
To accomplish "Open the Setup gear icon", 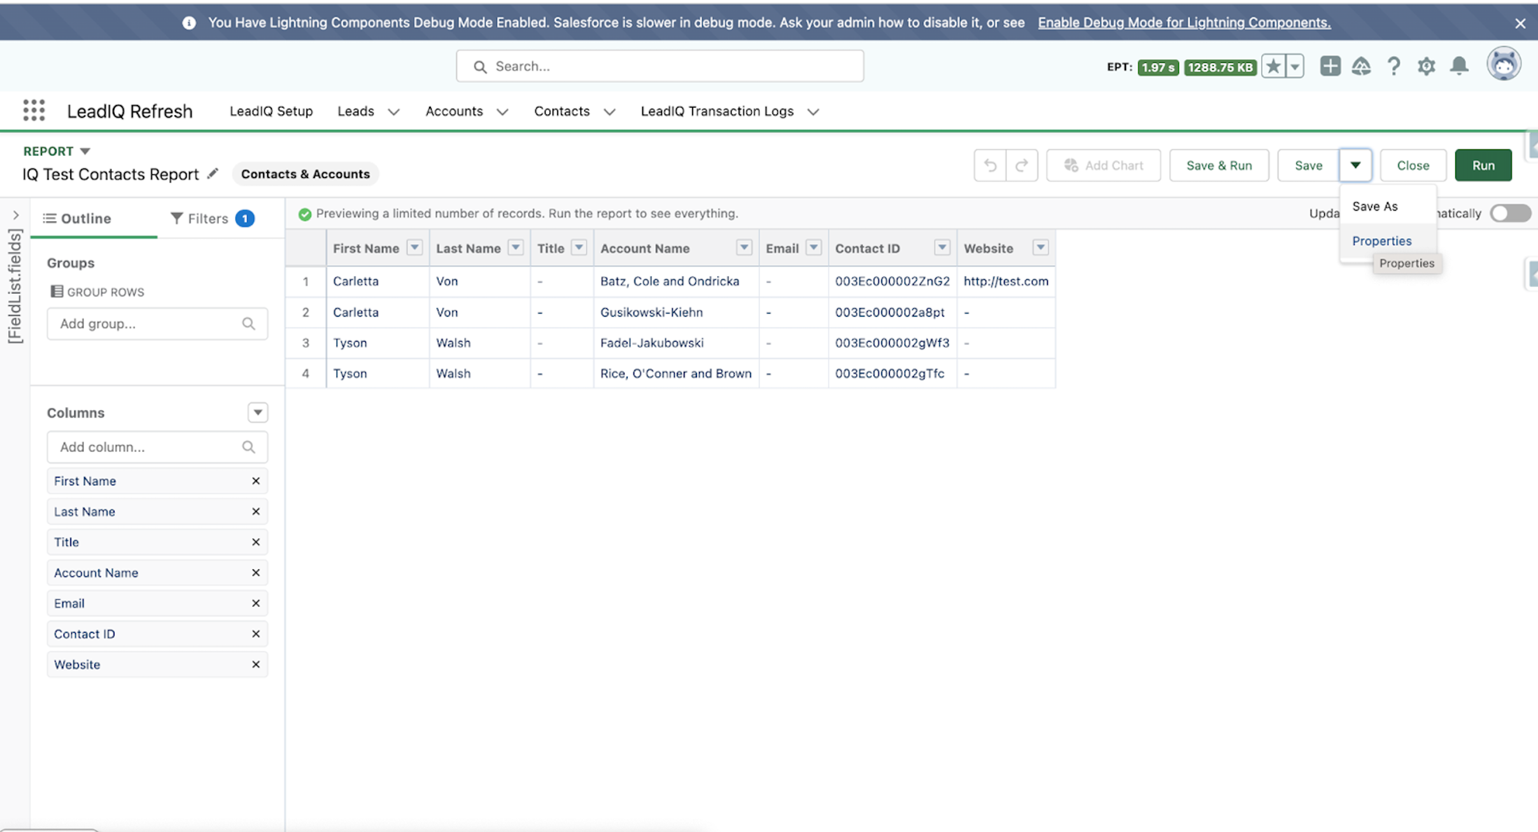I will [1426, 66].
